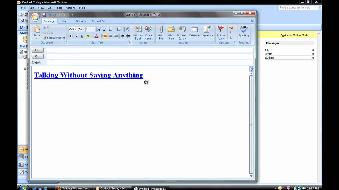Screen dimensions: 339x190
Task: Select the Message ribbon tab
Action: click(x=49, y=21)
